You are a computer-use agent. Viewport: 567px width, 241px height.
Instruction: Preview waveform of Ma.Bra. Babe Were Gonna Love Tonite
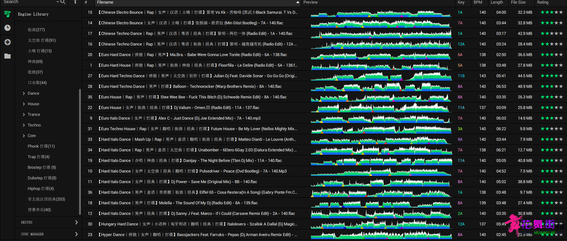pos(381,55)
